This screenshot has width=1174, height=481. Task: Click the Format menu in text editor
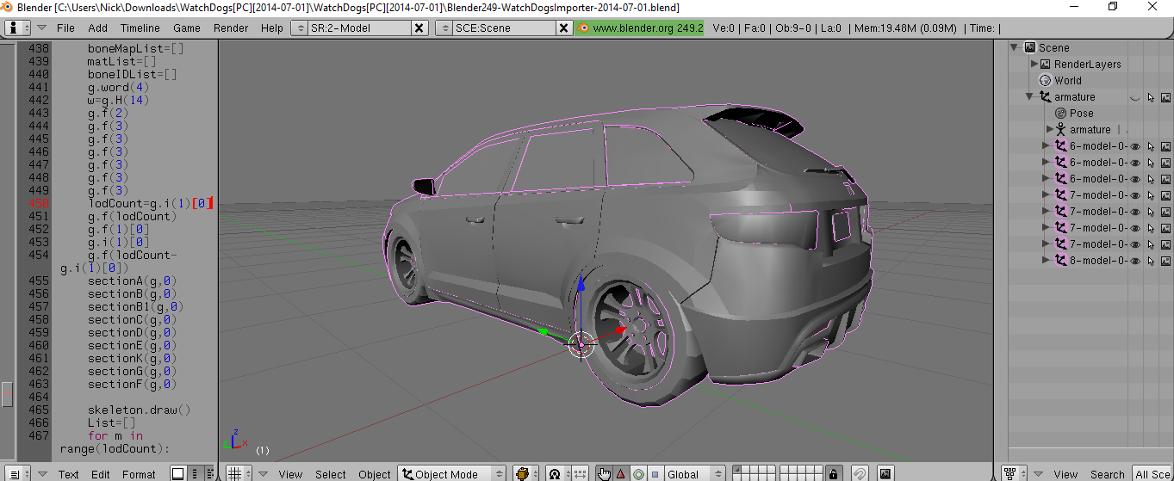click(x=139, y=474)
